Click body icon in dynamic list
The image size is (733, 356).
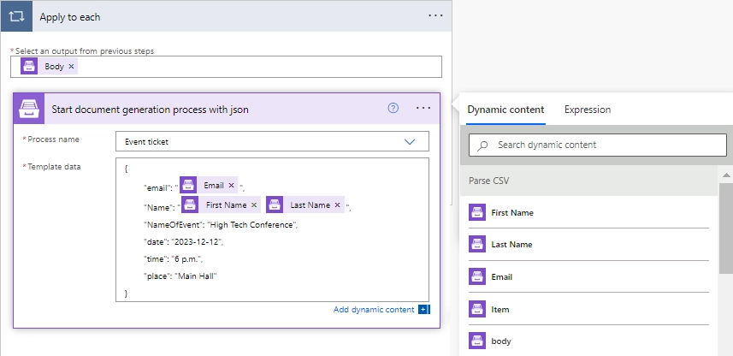476,341
